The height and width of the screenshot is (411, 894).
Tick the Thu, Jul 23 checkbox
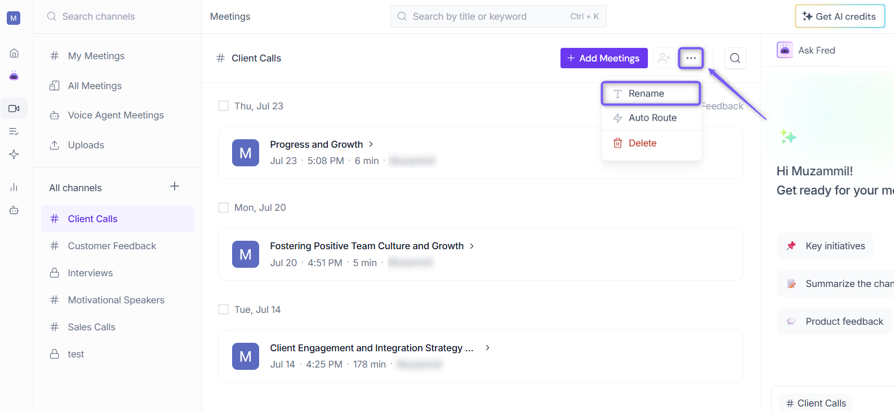coord(223,106)
